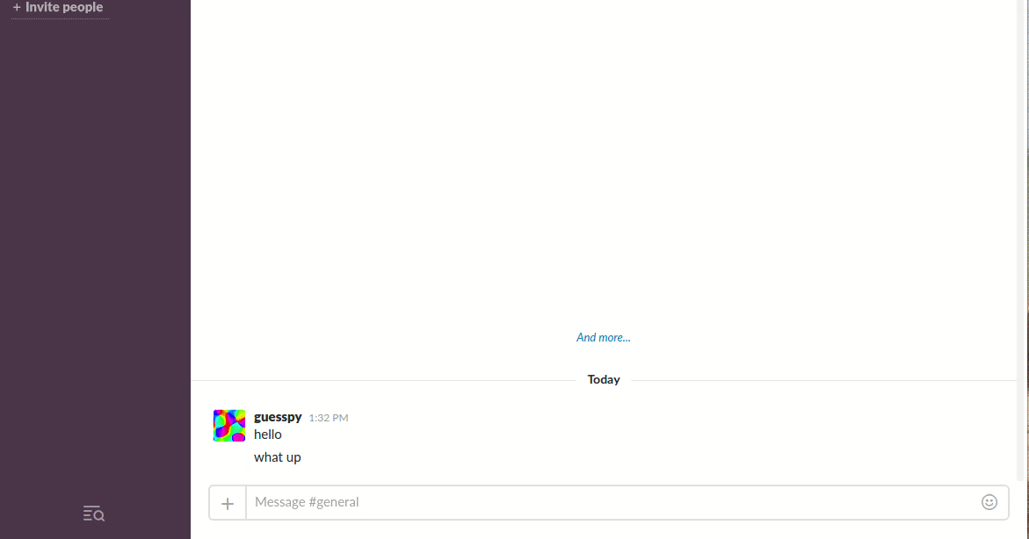Click the Invite people link
This screenshot has height=539, width=1029.
click(x=63, y=7)
